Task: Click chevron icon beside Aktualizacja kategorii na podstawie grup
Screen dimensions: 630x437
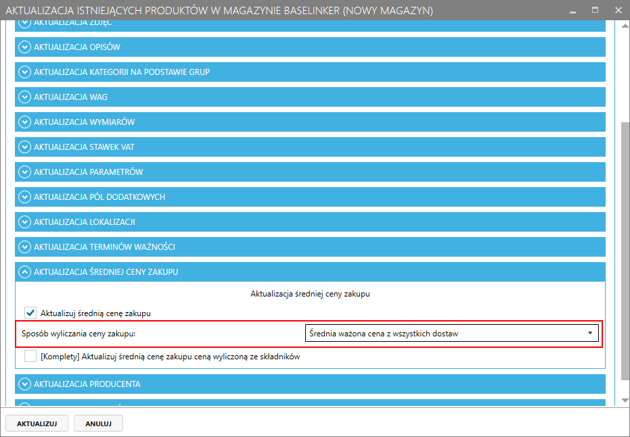Action: (x=25, y=72)
